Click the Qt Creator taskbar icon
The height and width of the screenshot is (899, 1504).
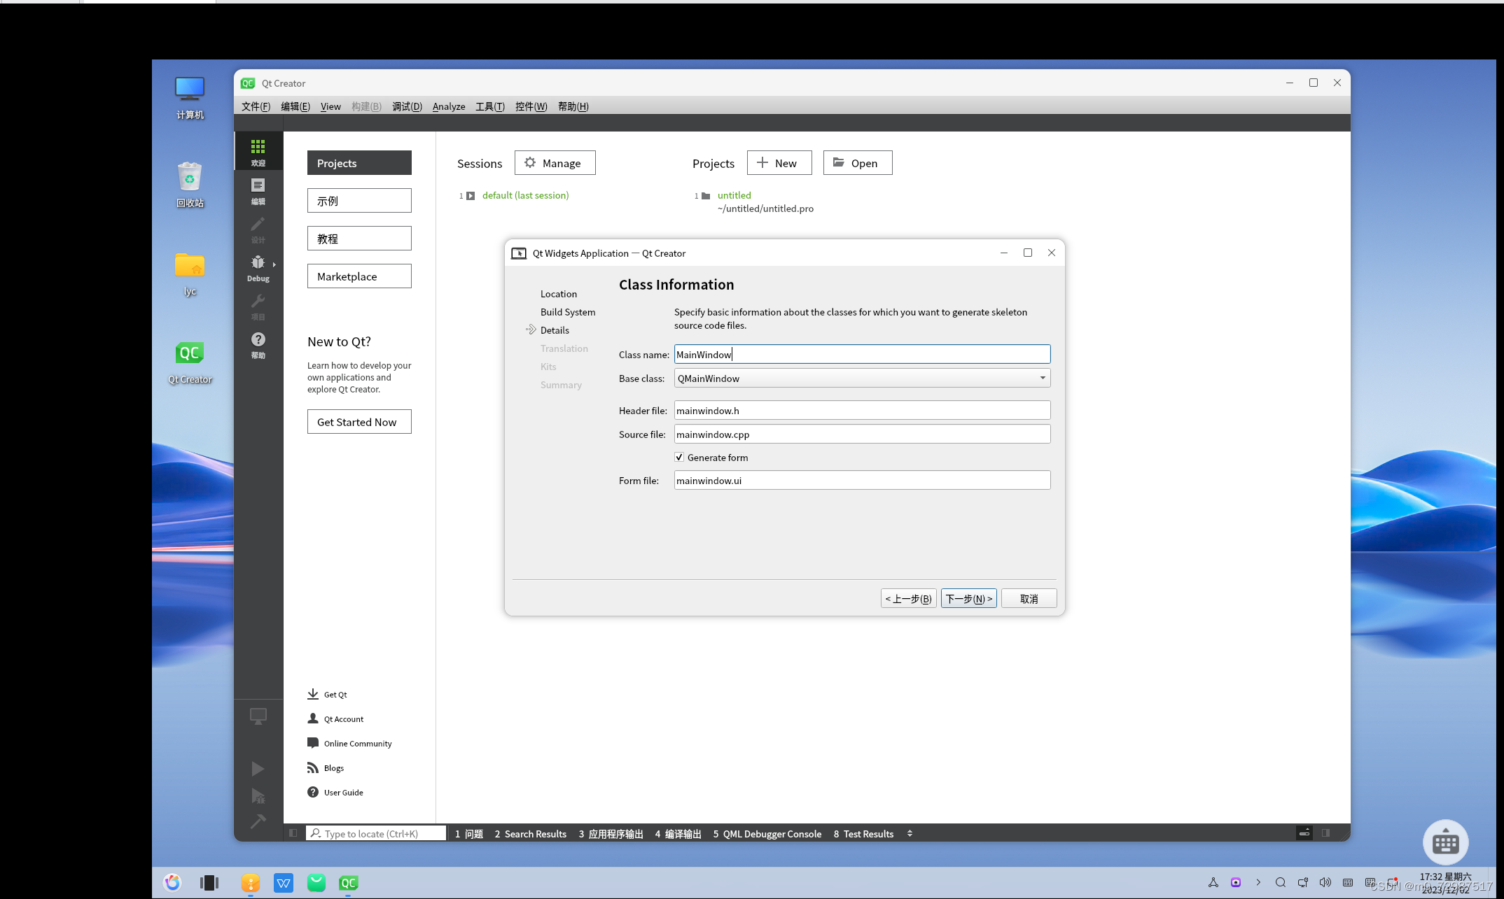(348, 883)
